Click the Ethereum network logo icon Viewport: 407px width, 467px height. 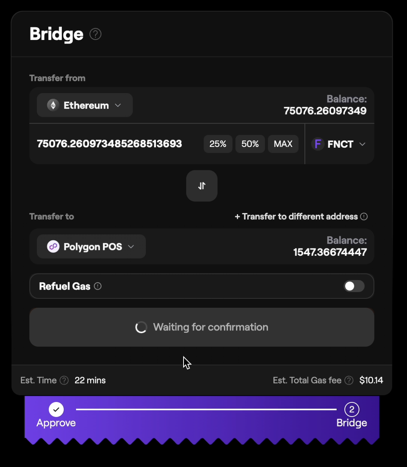point(53,105)
